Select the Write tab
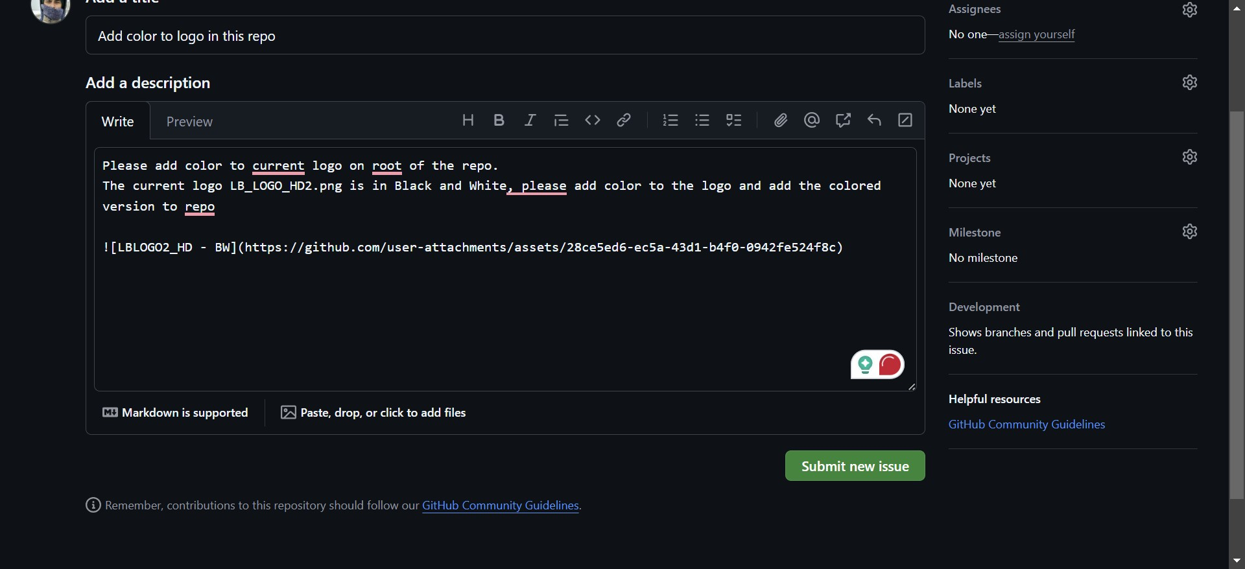This screenshot has height=569, width=1245. click(117, 122)
